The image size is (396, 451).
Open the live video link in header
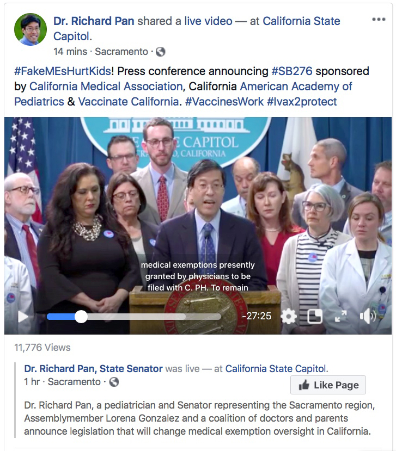[208, 21]
